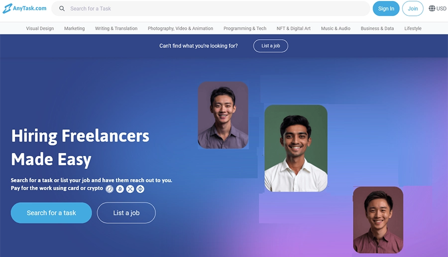Click the XRP crypto icon

tap(130, 189)
